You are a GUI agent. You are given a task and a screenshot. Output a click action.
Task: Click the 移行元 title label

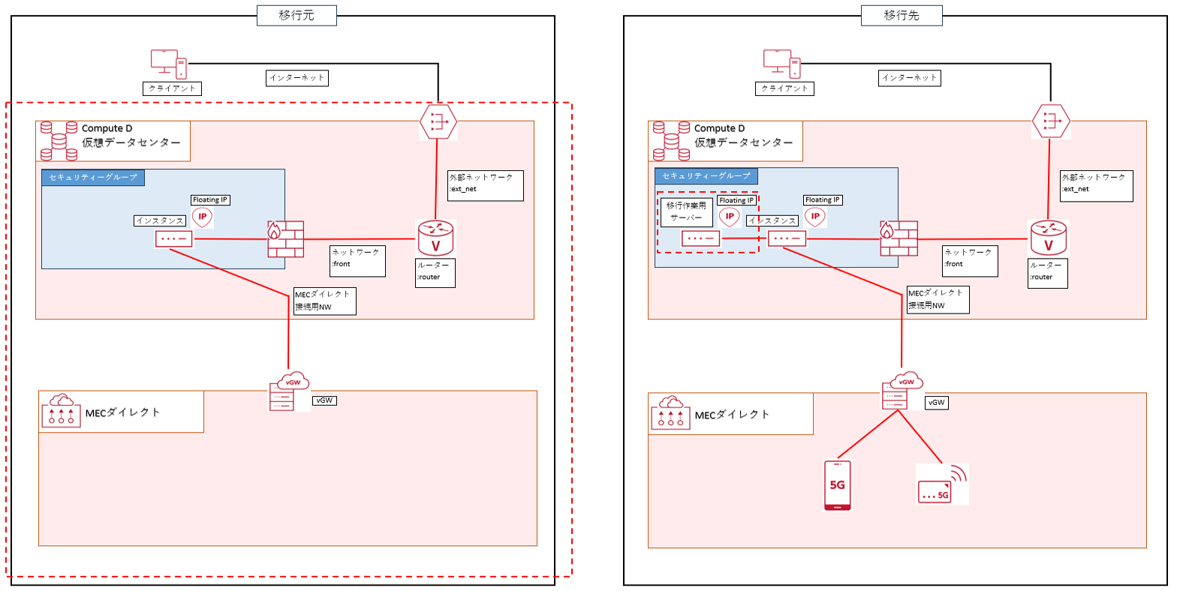[x=297, y=16]
